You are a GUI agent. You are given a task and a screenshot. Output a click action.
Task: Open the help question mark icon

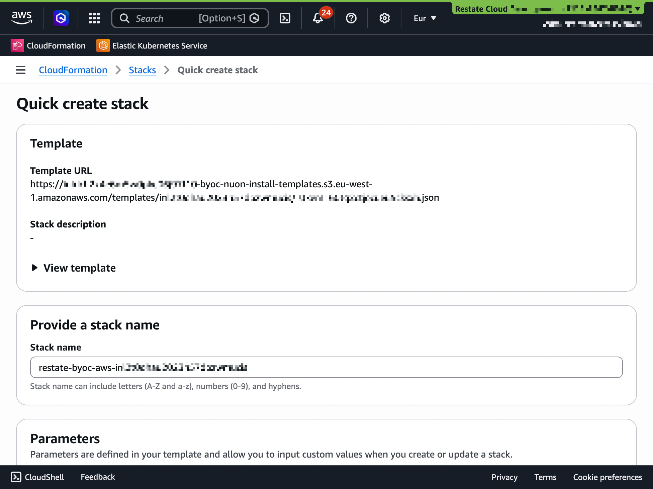[351, 18]
